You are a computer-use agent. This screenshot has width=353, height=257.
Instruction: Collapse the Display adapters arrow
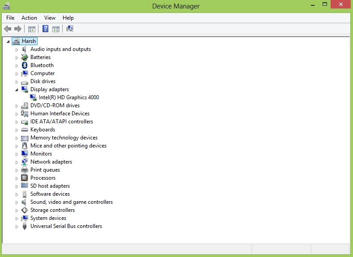17,90
